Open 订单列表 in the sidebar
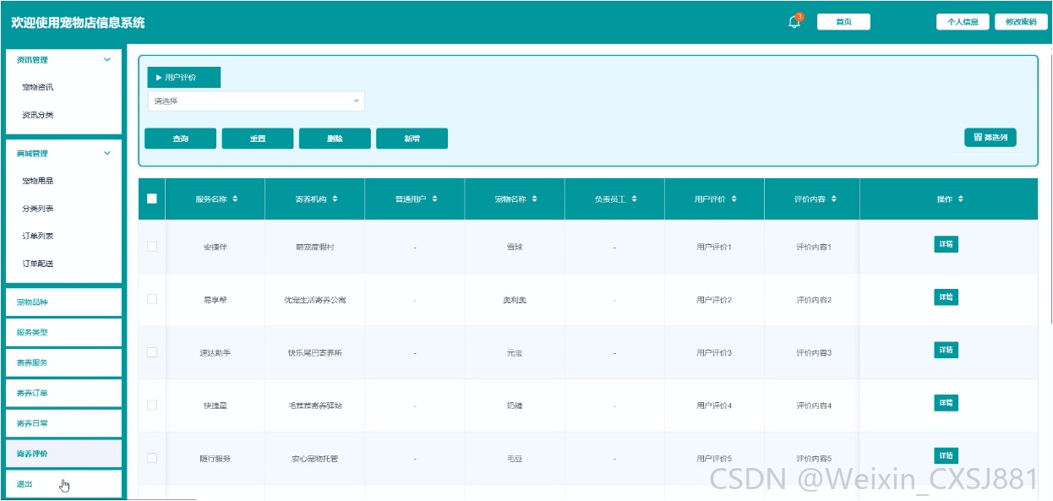1053x501 pixels. coord(38,237)
